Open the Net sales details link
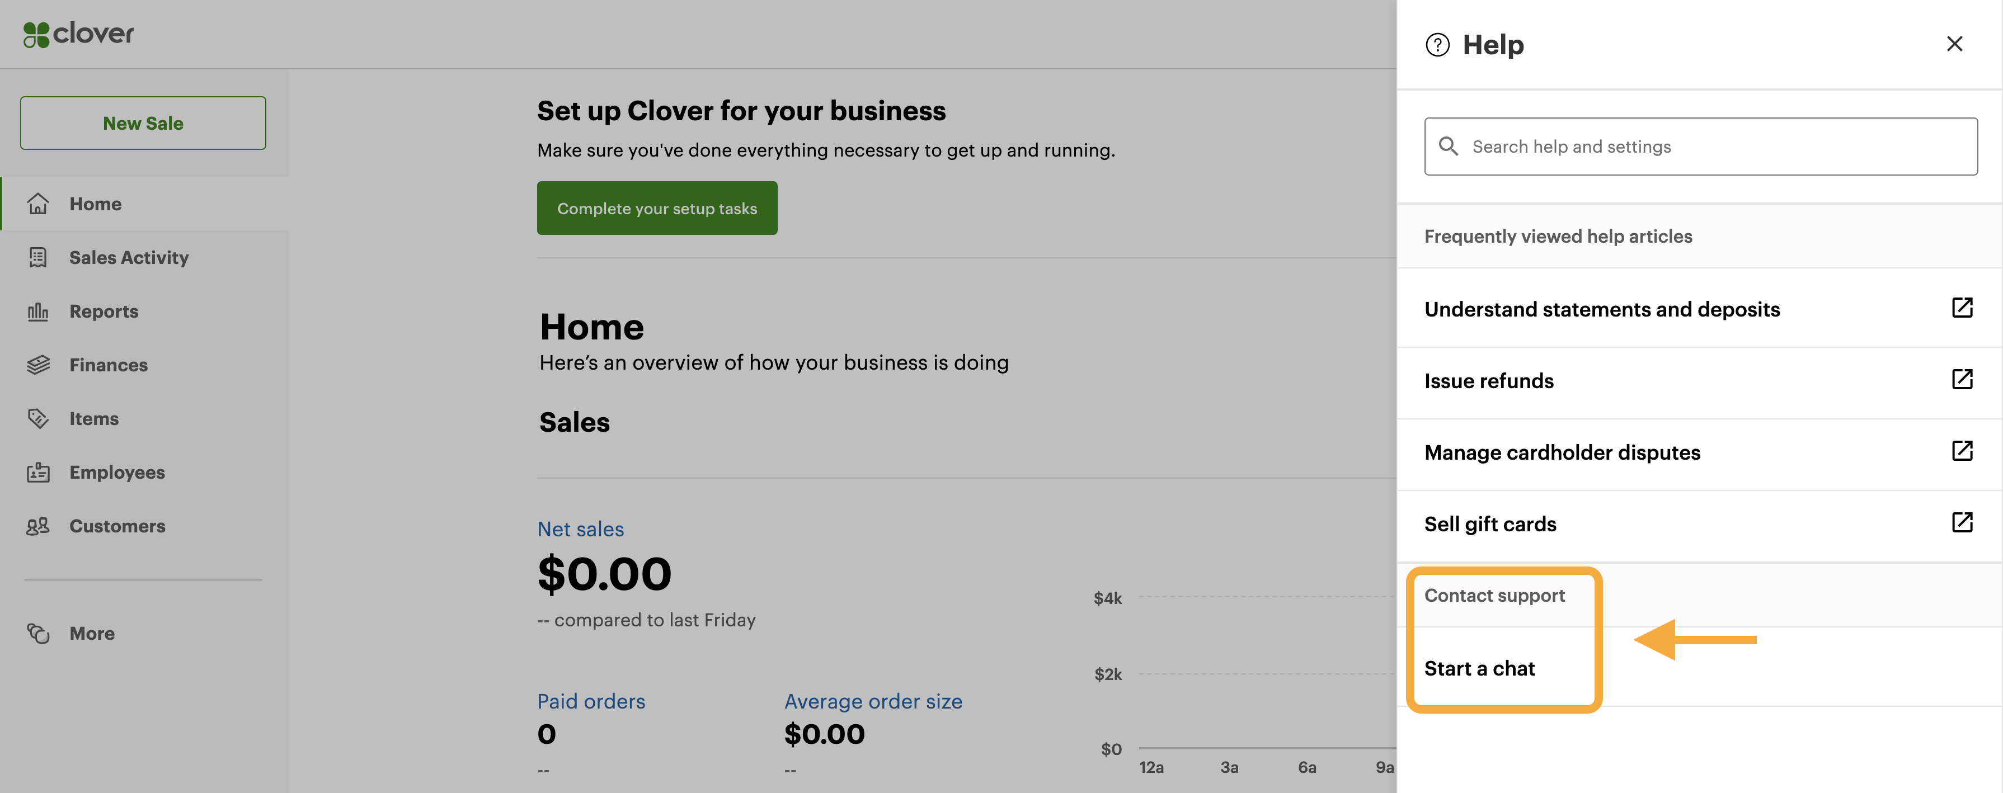2003x793 pixels. [x=580, y=528]
